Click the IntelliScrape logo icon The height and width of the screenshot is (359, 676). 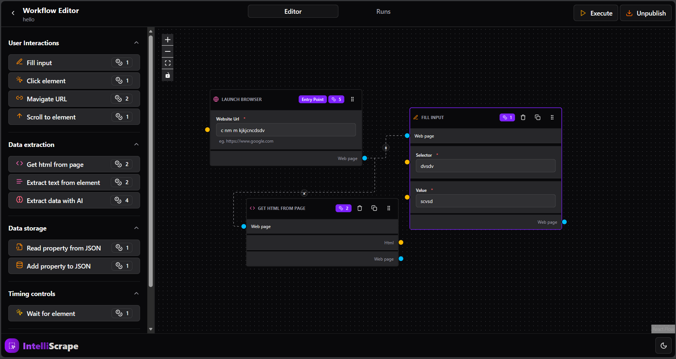[x=12, y=346]
